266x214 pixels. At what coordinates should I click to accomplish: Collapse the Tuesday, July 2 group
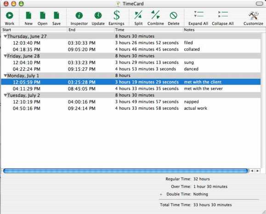[6, 95]
